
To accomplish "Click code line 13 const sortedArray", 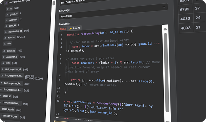I will [108, 107].
